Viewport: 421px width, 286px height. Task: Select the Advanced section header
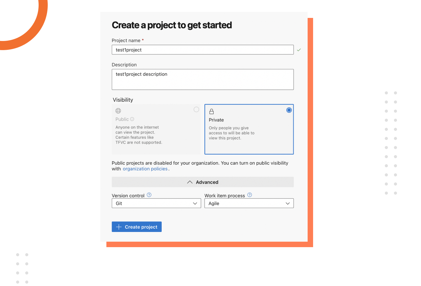pos(202,182)
